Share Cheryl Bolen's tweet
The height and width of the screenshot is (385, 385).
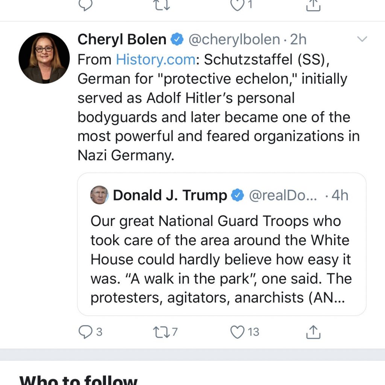tap(313, 332)
